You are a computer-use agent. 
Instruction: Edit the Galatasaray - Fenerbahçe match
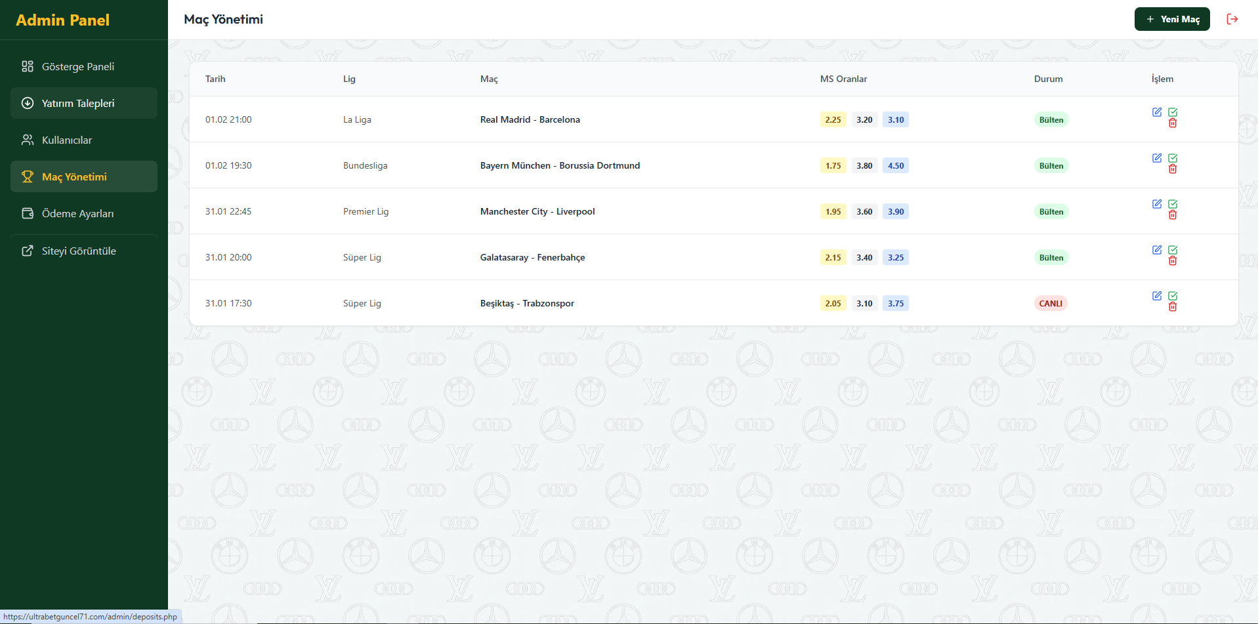pos(1157,249)
